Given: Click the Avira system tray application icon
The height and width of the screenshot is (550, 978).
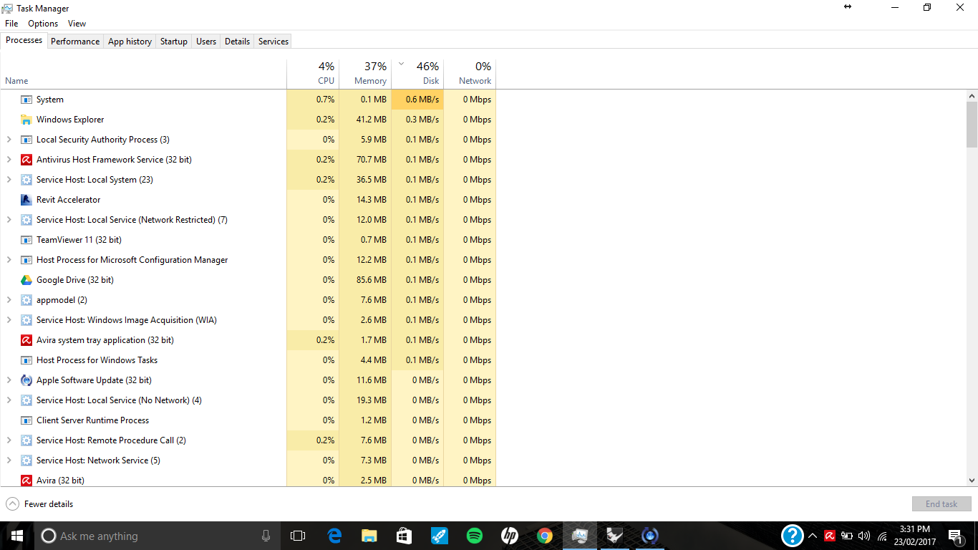Looking at the screenshot, I should pyautogui.click(x=26, y=340).
